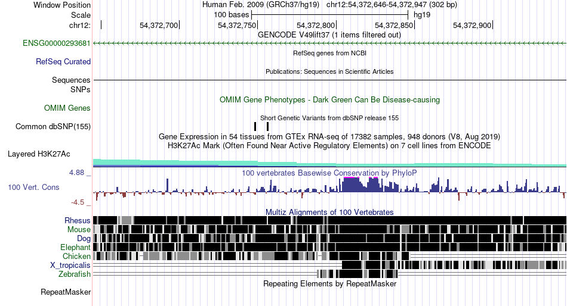Click the H3K27Ac Mark ENCODE track title
Image resolution: width=567 pixels, height=306 pixels.
[x=329, y=146]
